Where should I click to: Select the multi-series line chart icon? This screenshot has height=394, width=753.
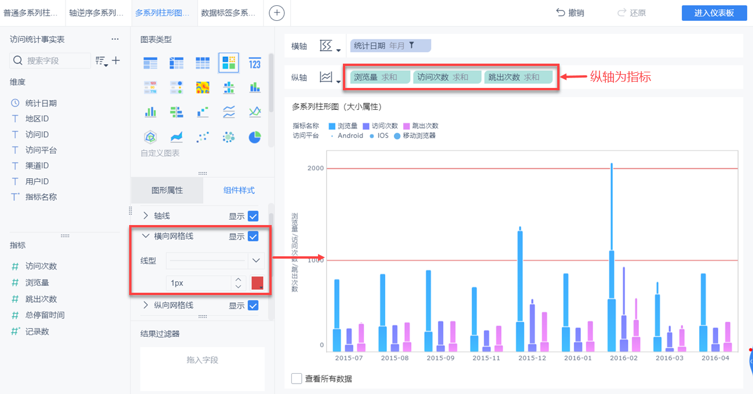[x=255, y=112]
